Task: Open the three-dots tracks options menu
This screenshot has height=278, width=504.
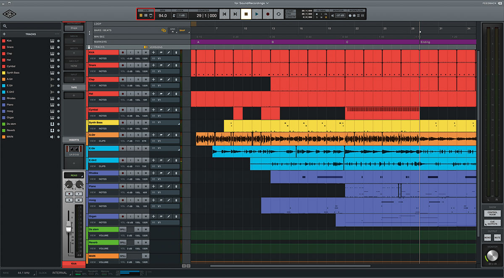Action: click(x=57, y=34)
